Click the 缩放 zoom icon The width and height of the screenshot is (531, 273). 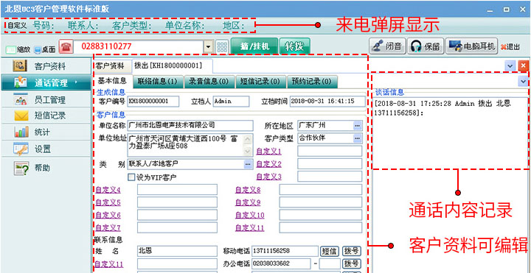pos(11,49)
